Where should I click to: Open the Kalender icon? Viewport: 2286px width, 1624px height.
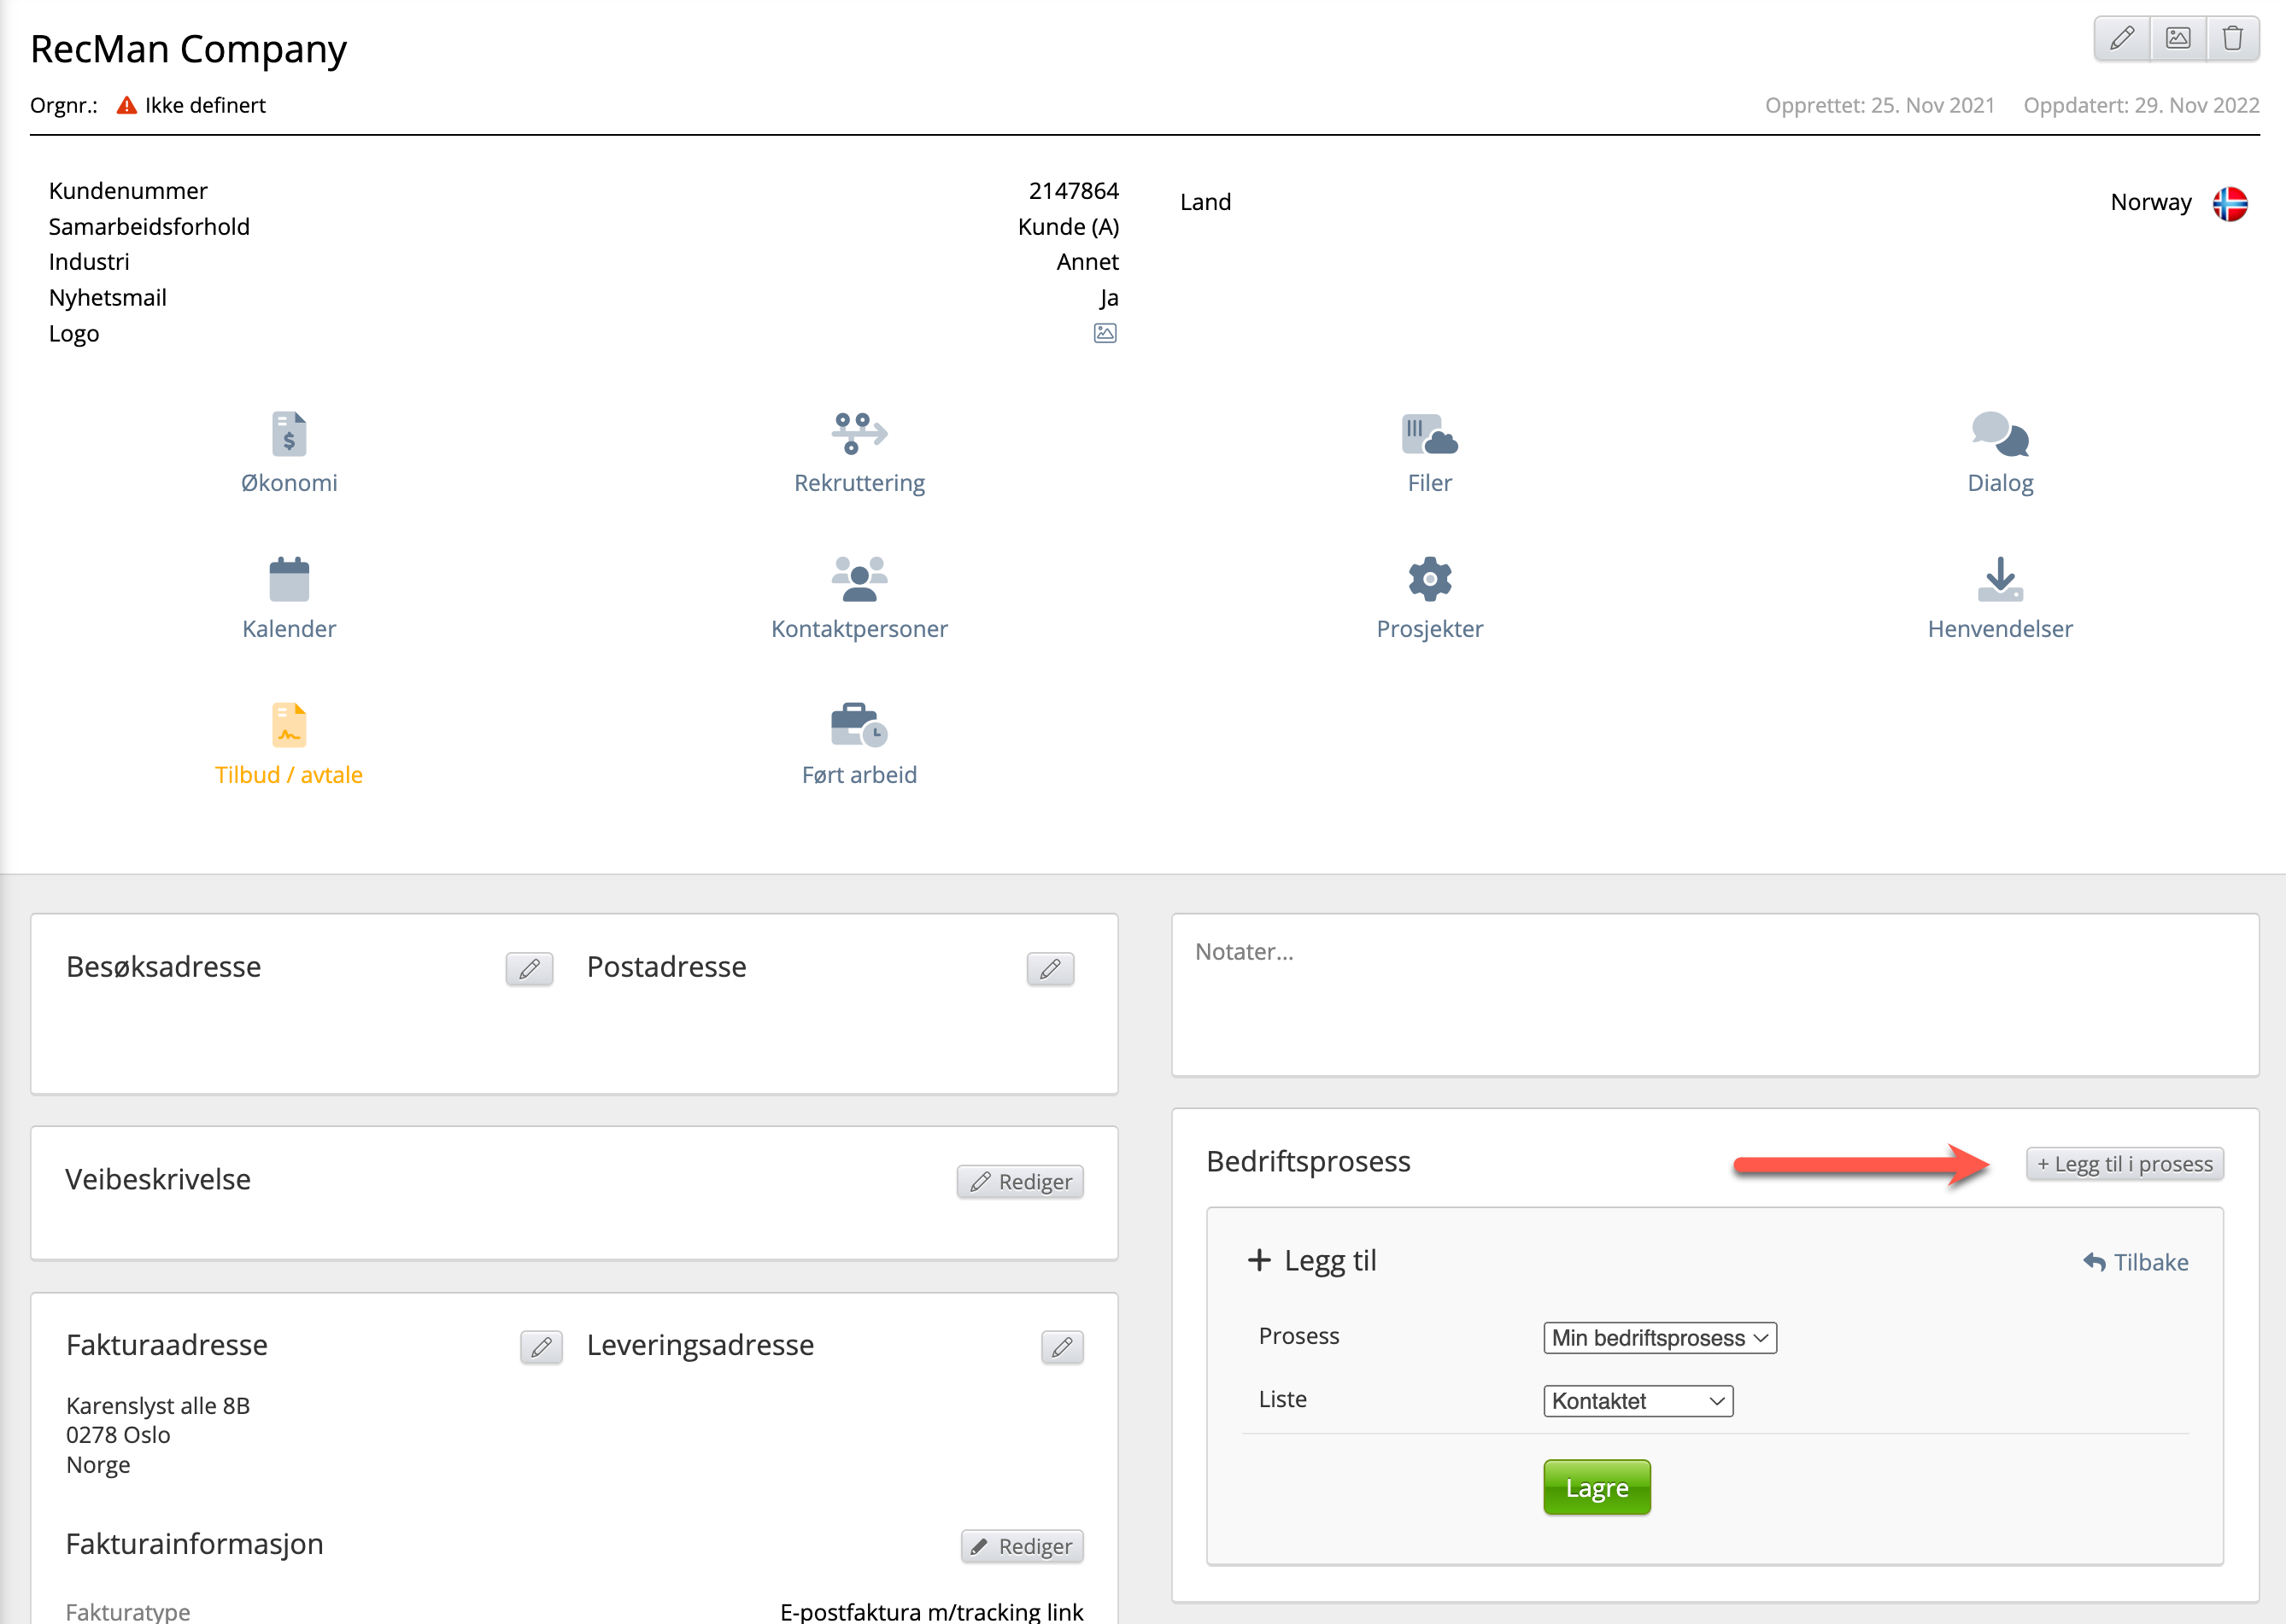pos(289,580)
